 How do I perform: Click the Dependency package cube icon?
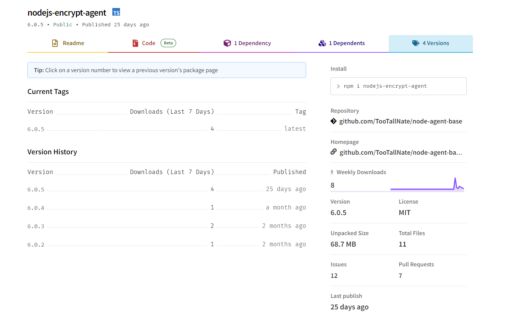pyautogui.click(x=227, y=43)
